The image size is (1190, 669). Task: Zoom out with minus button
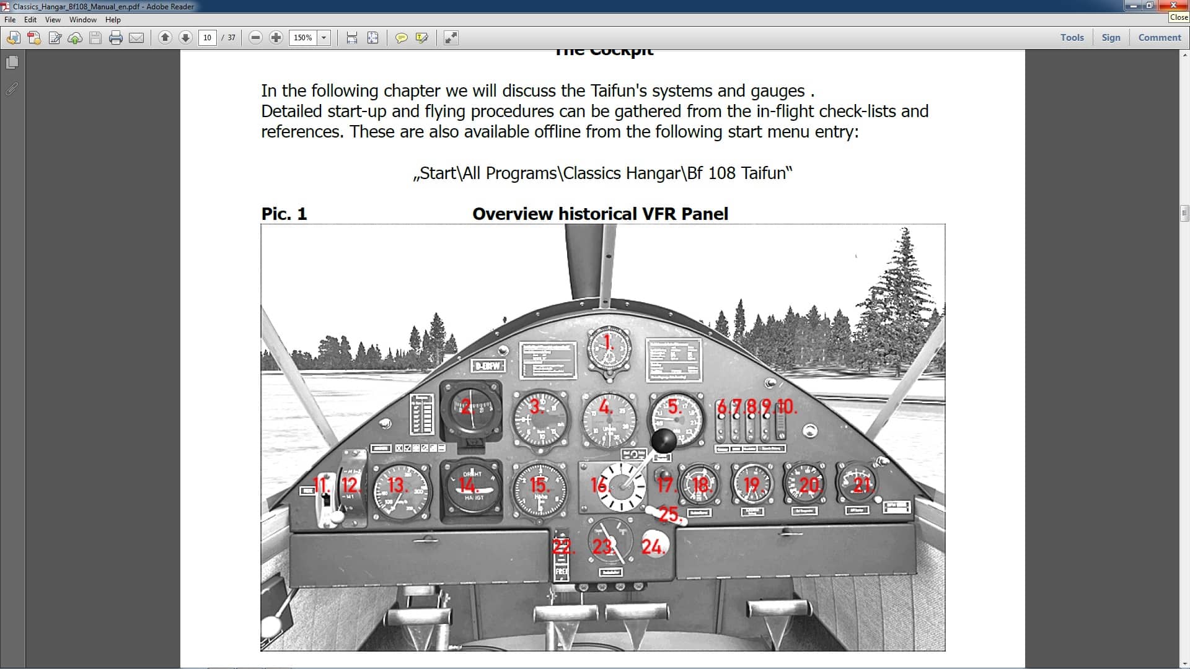click(x=255, y=38)
